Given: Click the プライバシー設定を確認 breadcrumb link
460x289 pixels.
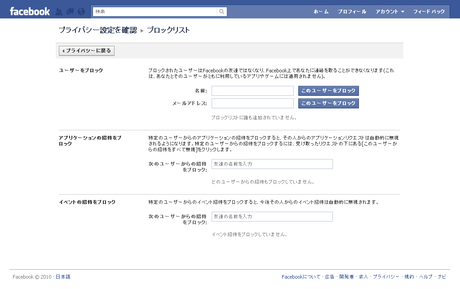Looking at the screenshot, I should click(x=97, y=30).
